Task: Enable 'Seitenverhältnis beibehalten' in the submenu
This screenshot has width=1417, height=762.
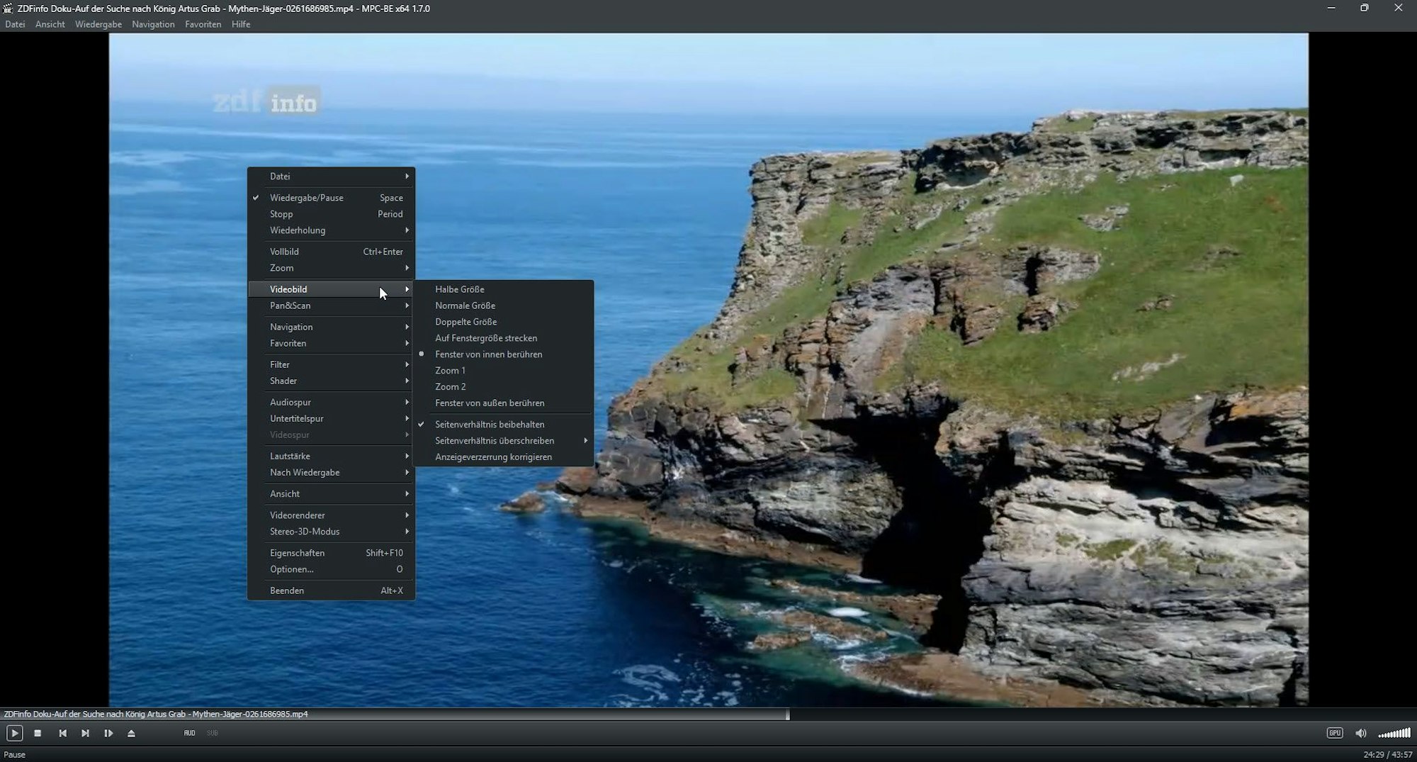Action: pos(489,424)
